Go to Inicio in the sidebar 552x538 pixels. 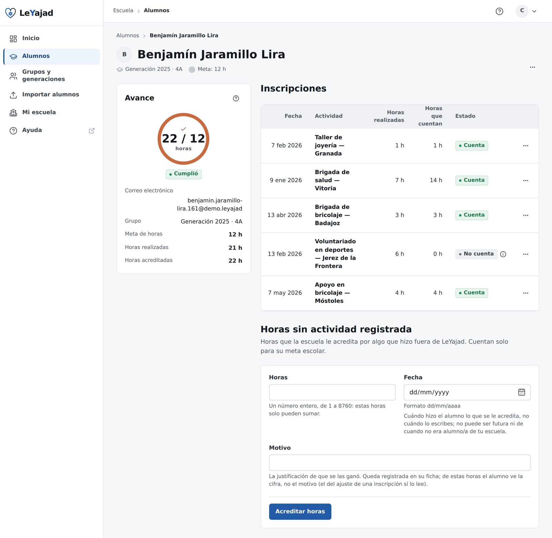click(52, 38)
